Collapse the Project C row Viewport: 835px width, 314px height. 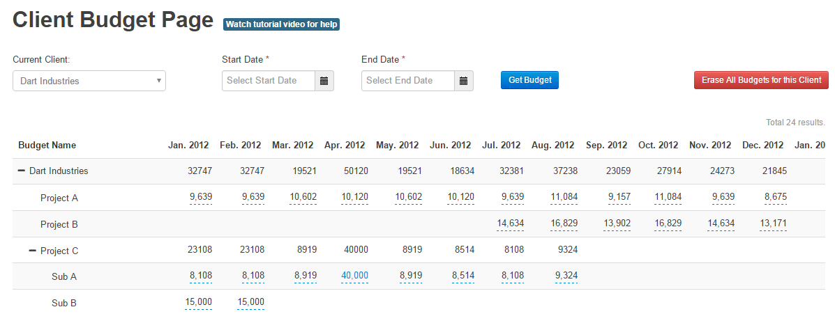tap(33, 250)
